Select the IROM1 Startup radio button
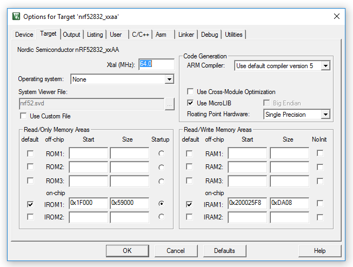Viewport: 353px width, 267px height. 161,204
